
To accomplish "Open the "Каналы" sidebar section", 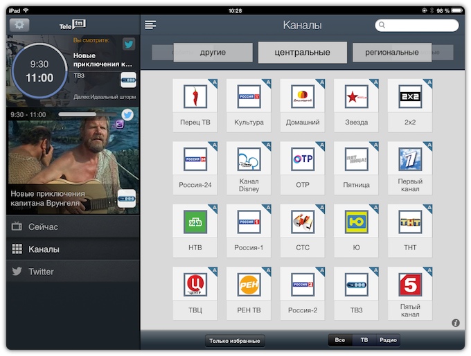I will pyautogui.click(x=73, y=249).
